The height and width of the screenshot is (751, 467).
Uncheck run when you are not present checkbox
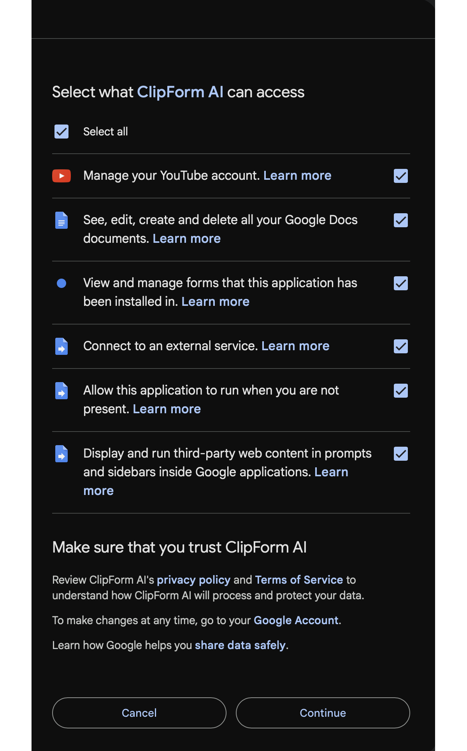pos(401,391)
